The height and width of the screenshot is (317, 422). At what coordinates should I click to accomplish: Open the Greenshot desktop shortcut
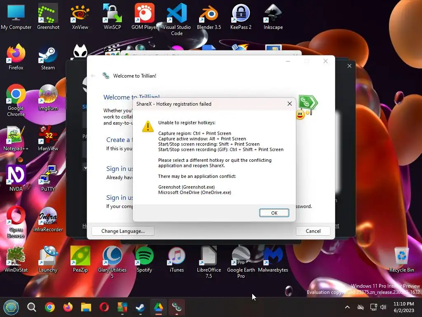[48, 17]
